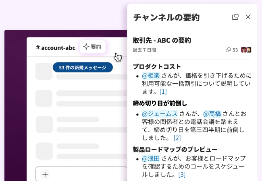Click the @浅田 mention
Screen dimensions: 262x181
151,158
